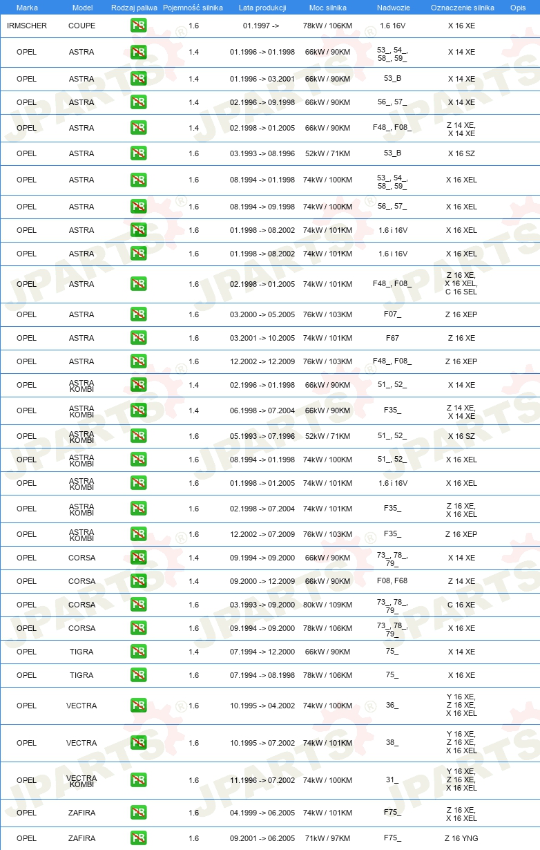Click the VECTRA KOMBI model cell
540x850 pixels.
coord(82,781)
